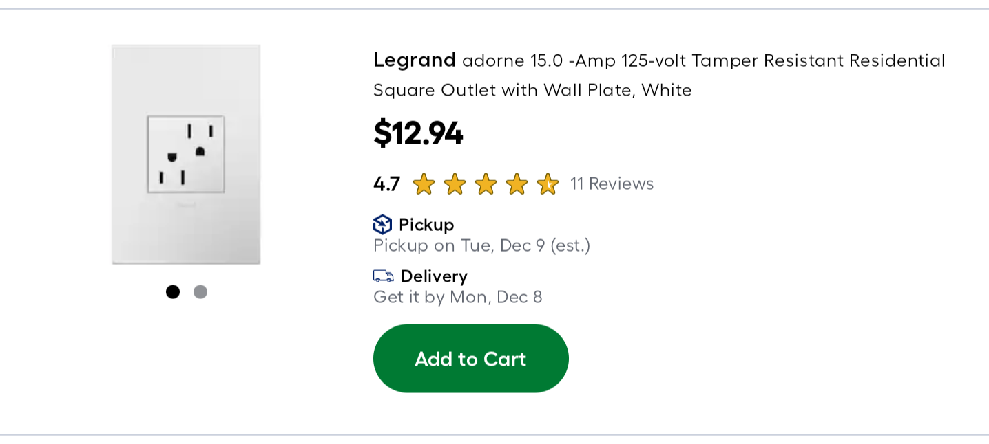Image resolution: width=989 pixels, height=444 pixels.
Task: Select the second image carousel dot
Action: coord(200,292)
